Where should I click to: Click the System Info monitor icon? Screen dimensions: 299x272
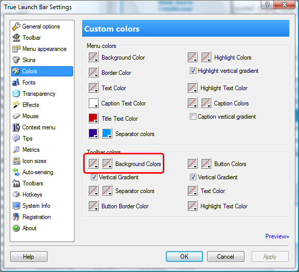[x=16, y=206]
